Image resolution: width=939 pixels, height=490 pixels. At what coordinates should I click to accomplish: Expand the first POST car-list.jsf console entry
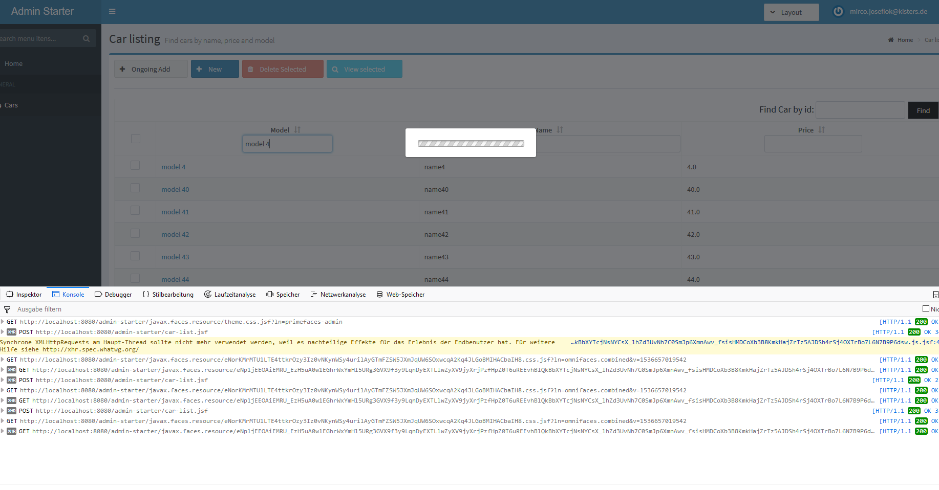tap(3, 332)
